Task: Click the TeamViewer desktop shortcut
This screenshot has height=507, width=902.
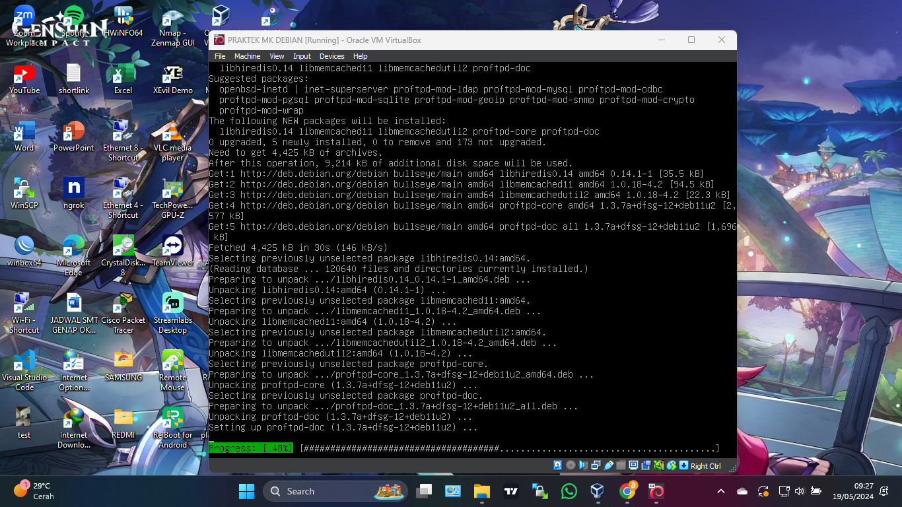Action: click(x=172, y=252)
